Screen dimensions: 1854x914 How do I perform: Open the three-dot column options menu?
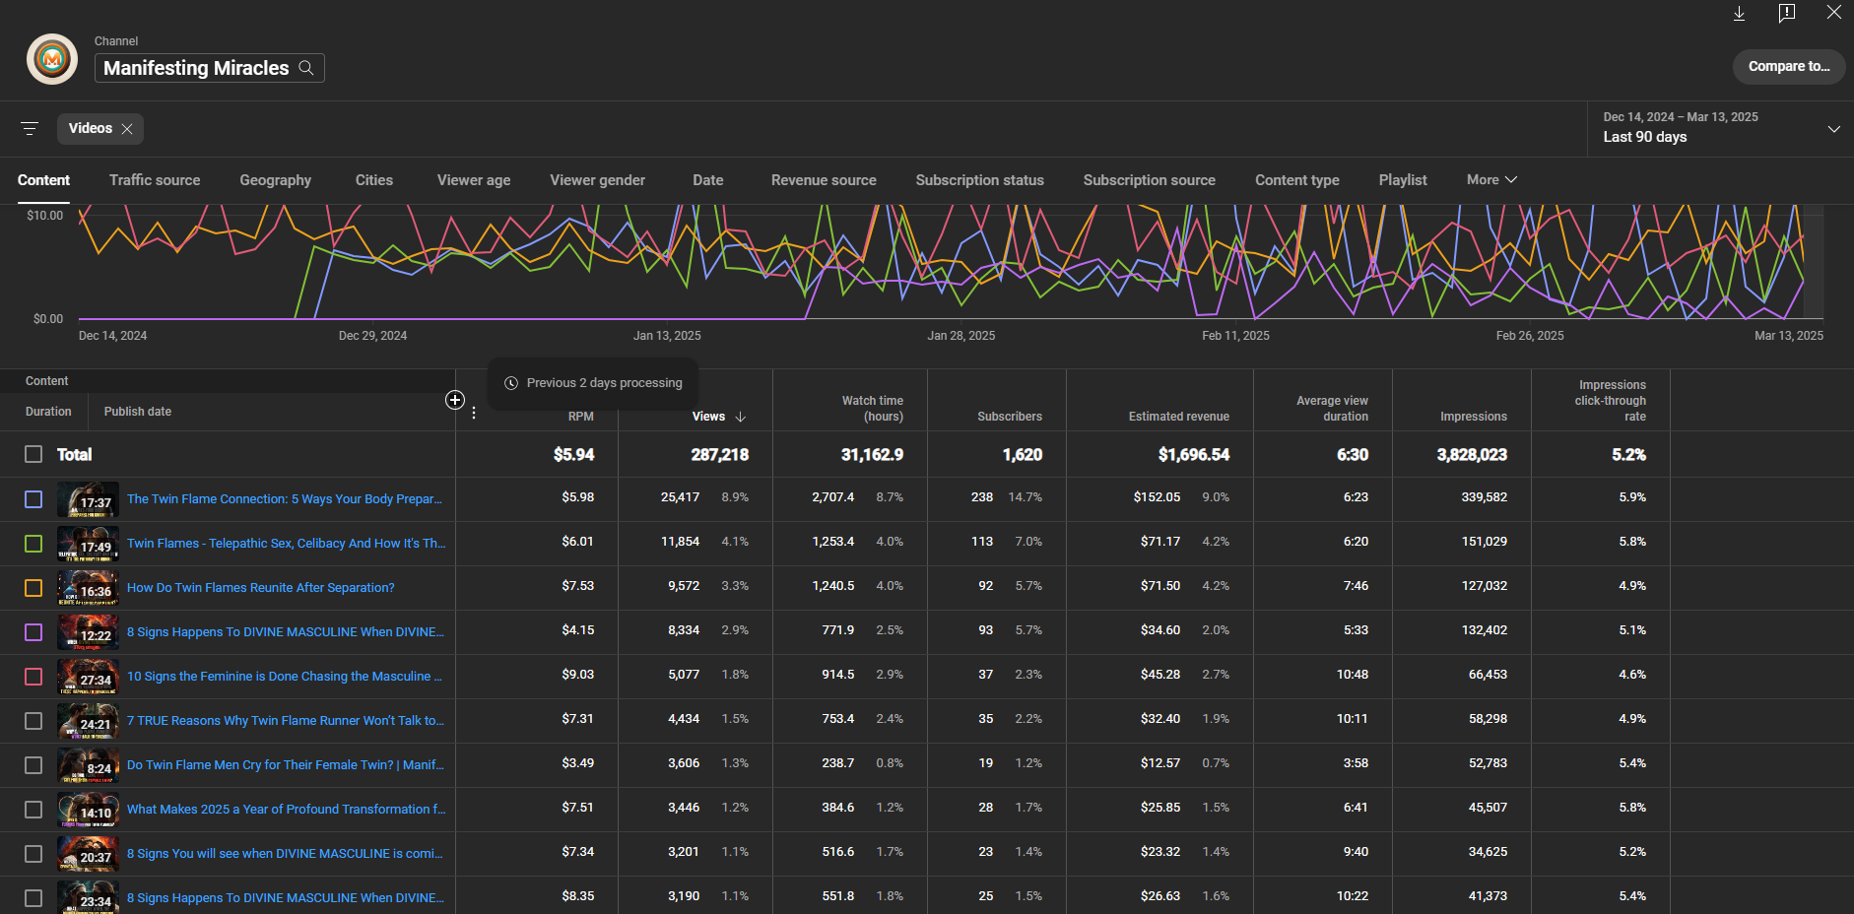click(474, 413)
